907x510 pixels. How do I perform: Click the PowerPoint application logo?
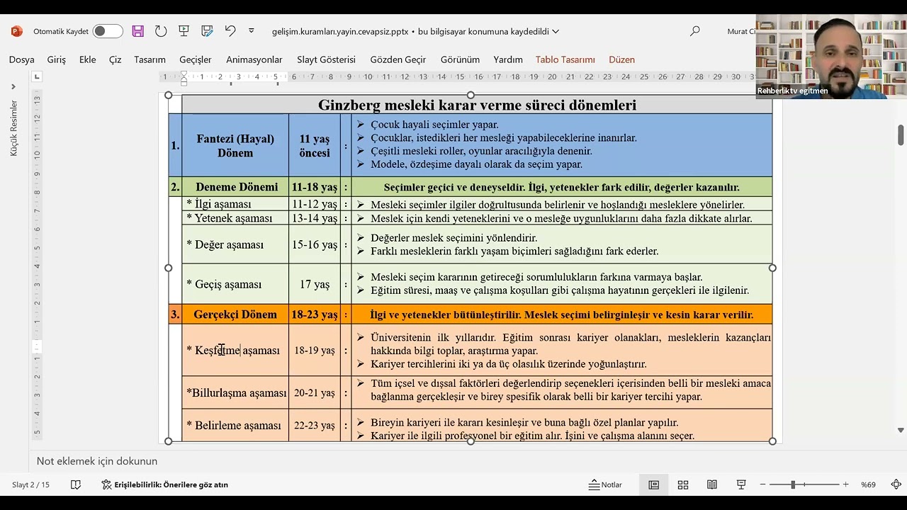click(x=17, y=31)
